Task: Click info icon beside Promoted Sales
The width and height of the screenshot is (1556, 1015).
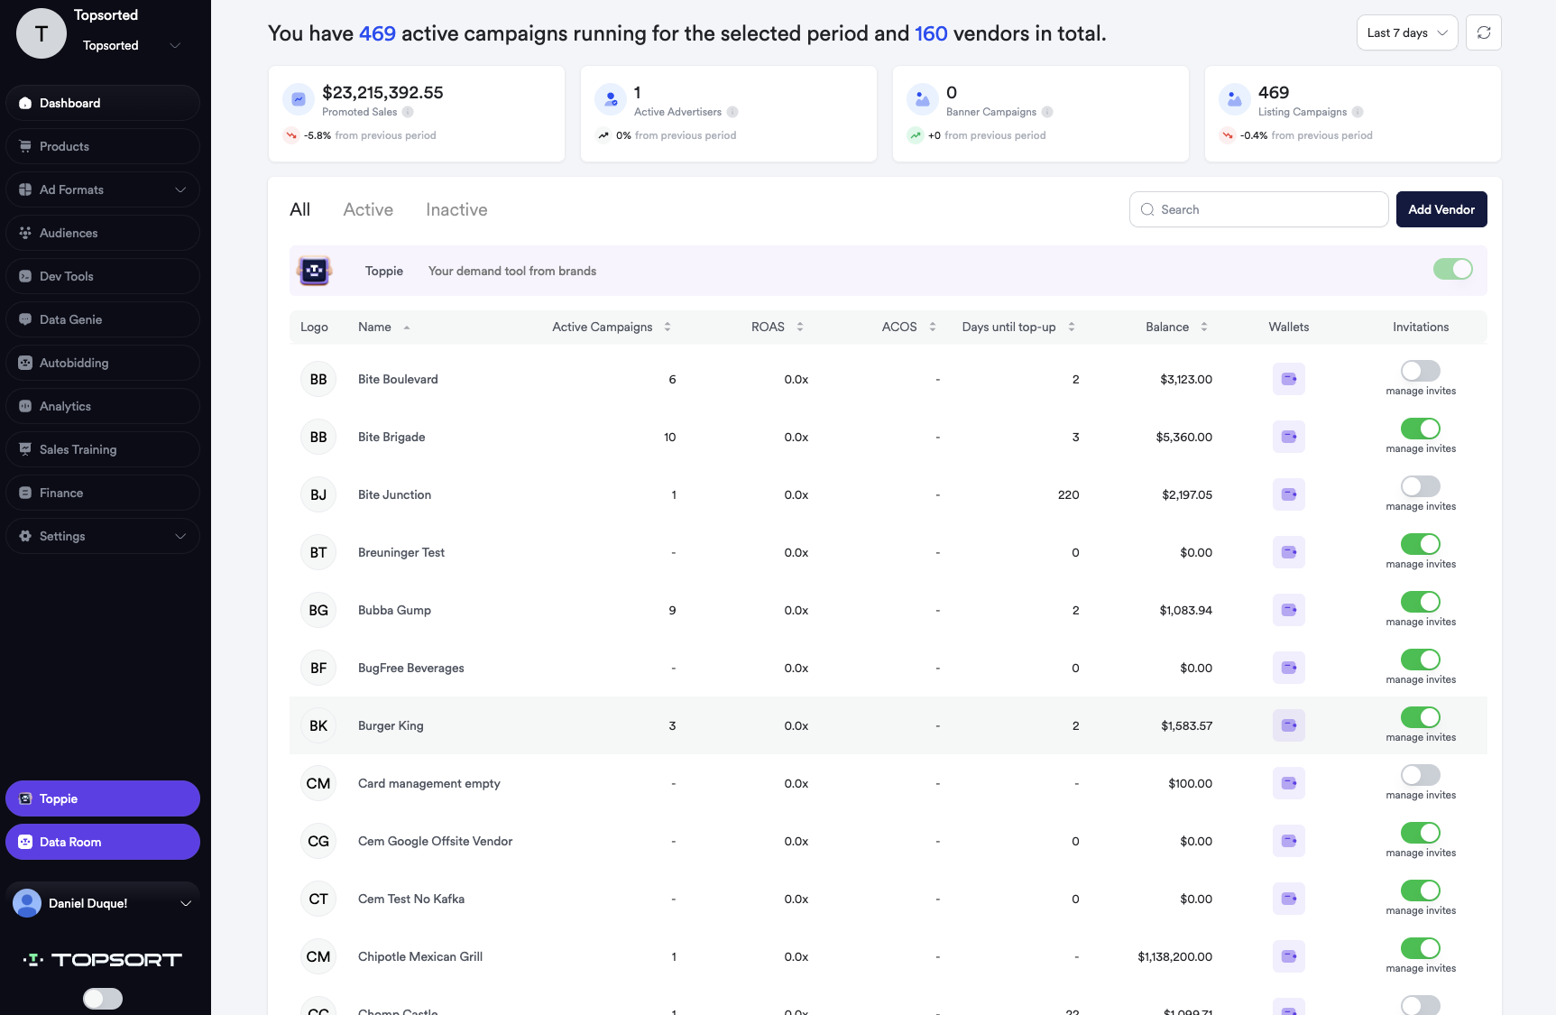Action: coord(408,112)
